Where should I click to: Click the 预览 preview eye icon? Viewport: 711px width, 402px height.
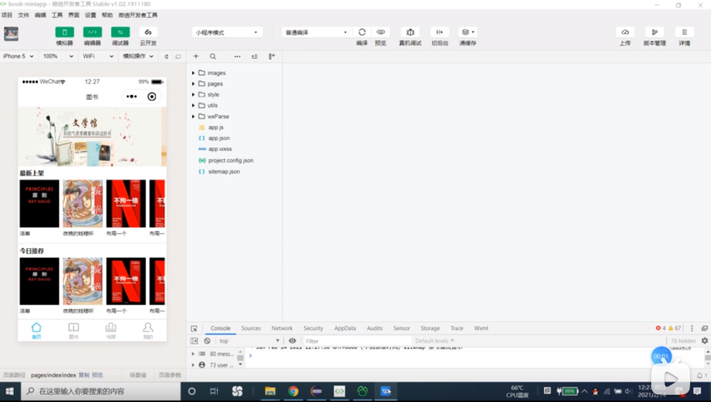coord(381,32)
